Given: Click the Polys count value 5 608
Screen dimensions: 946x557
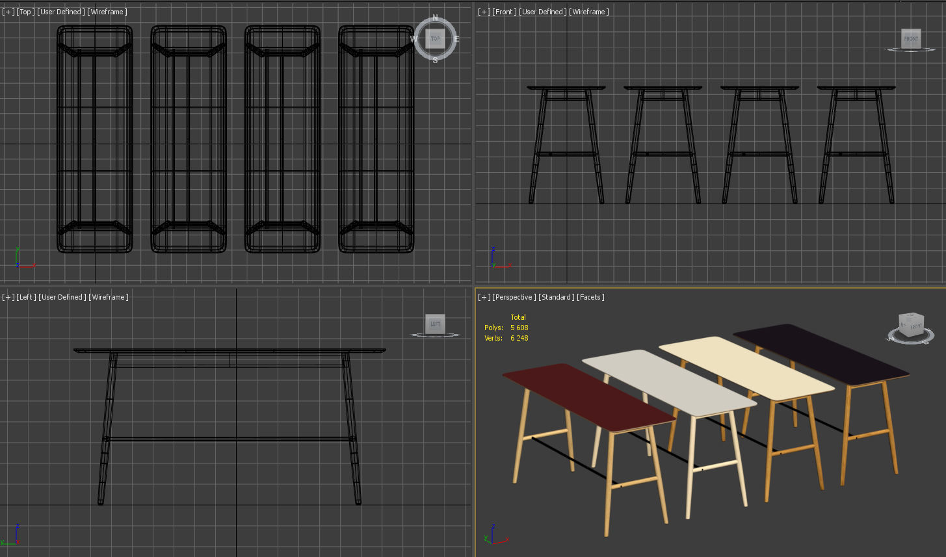Looking at the screenshot, I should point(519,328).
